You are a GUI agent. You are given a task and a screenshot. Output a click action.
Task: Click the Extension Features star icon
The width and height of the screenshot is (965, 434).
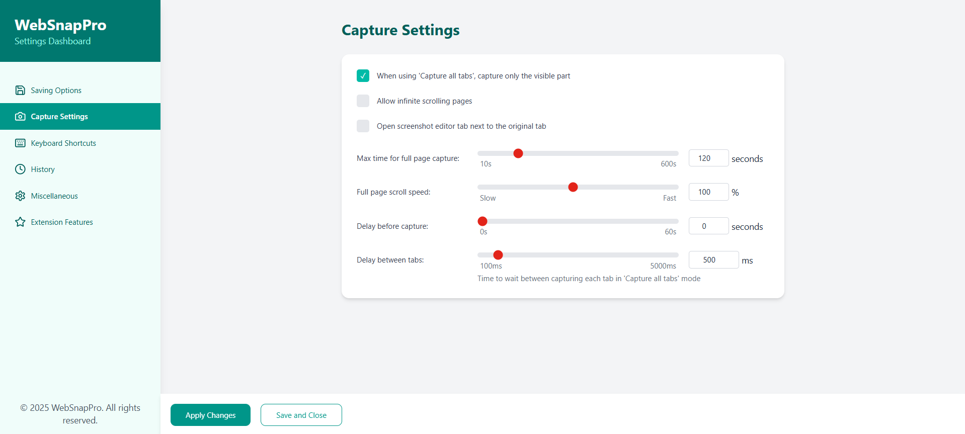pos(20,222)
